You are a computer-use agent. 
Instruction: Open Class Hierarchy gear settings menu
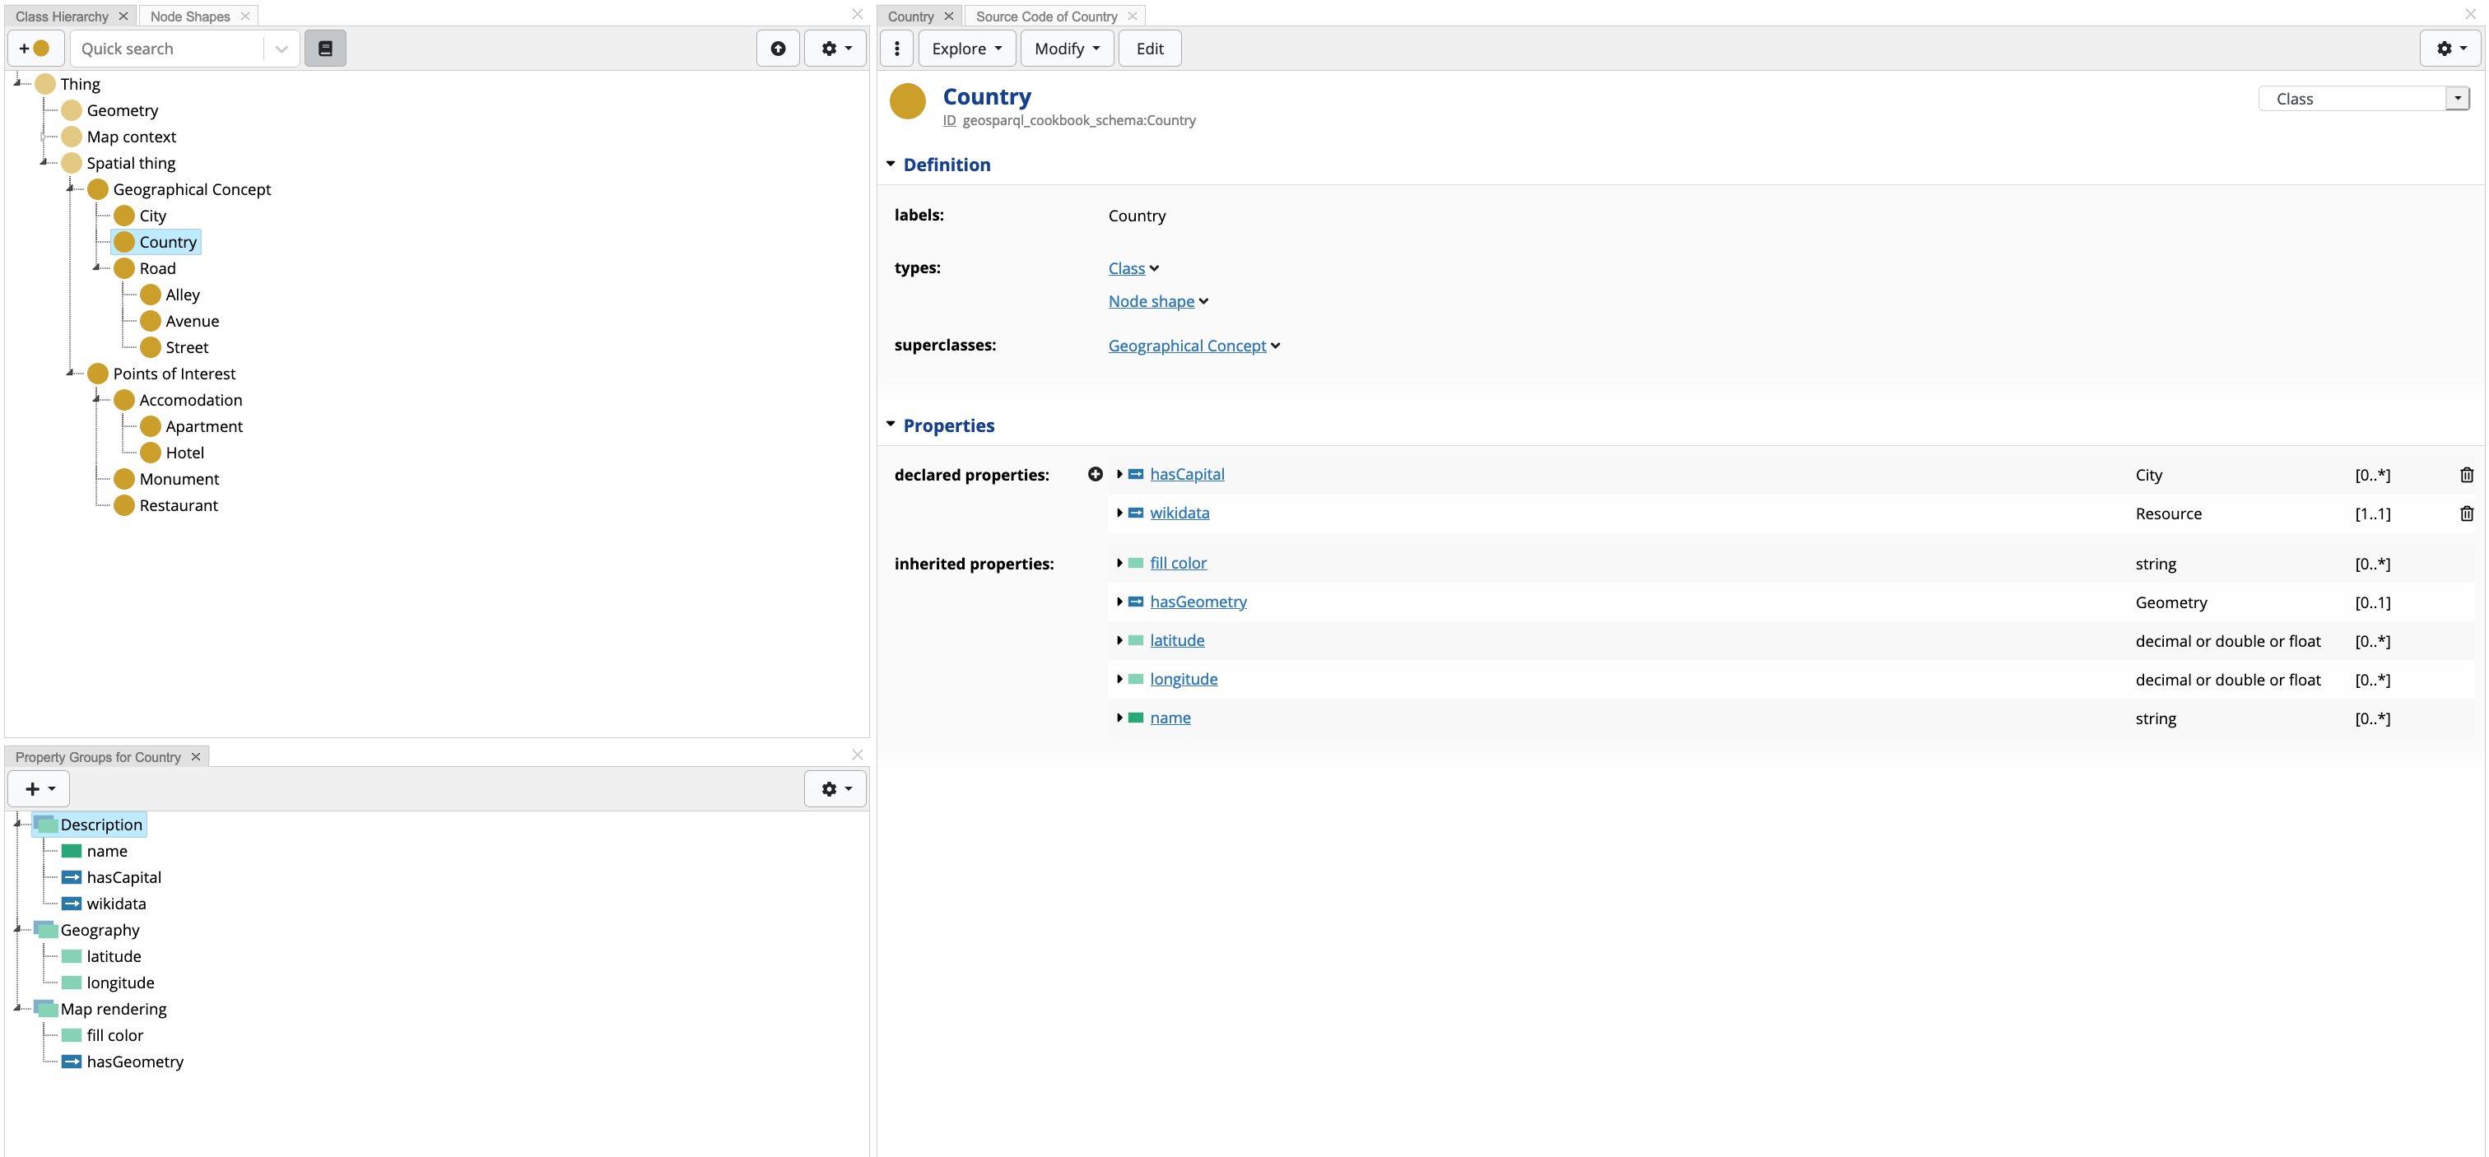(x=835, y=49)
